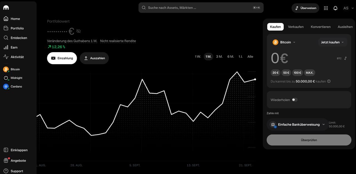Collapse the sidebar with Einklappen
This screenshot has width=356, height=174.
point(16,150)
